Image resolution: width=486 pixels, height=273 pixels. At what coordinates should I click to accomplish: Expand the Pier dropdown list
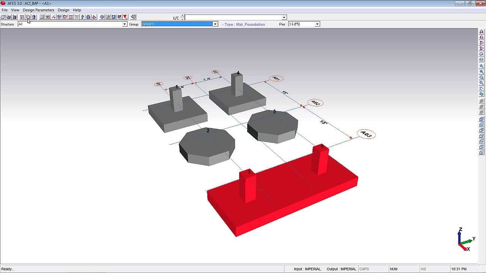317,24
